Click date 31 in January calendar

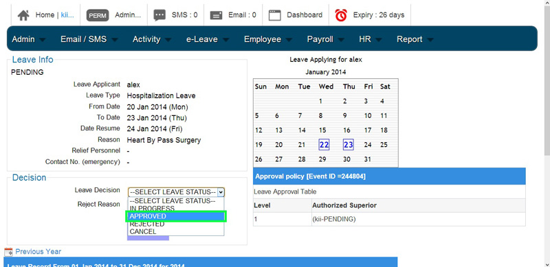coord(368,159)
